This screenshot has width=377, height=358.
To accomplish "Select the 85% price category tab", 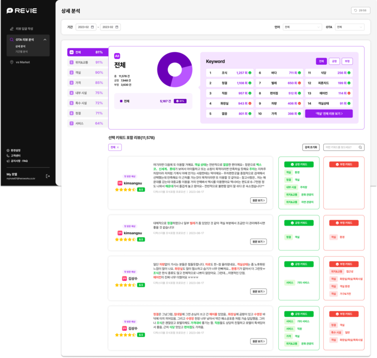I will coord(87,83).
